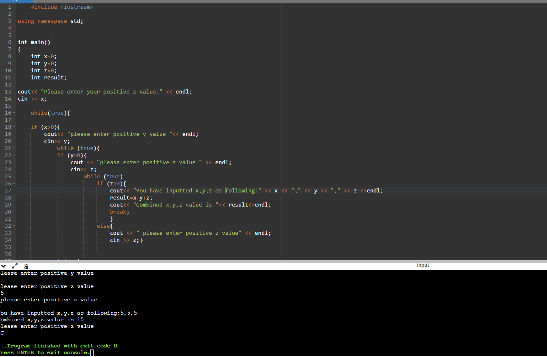Click console line 'lease enter positive y value'

[x=47, y=273]
